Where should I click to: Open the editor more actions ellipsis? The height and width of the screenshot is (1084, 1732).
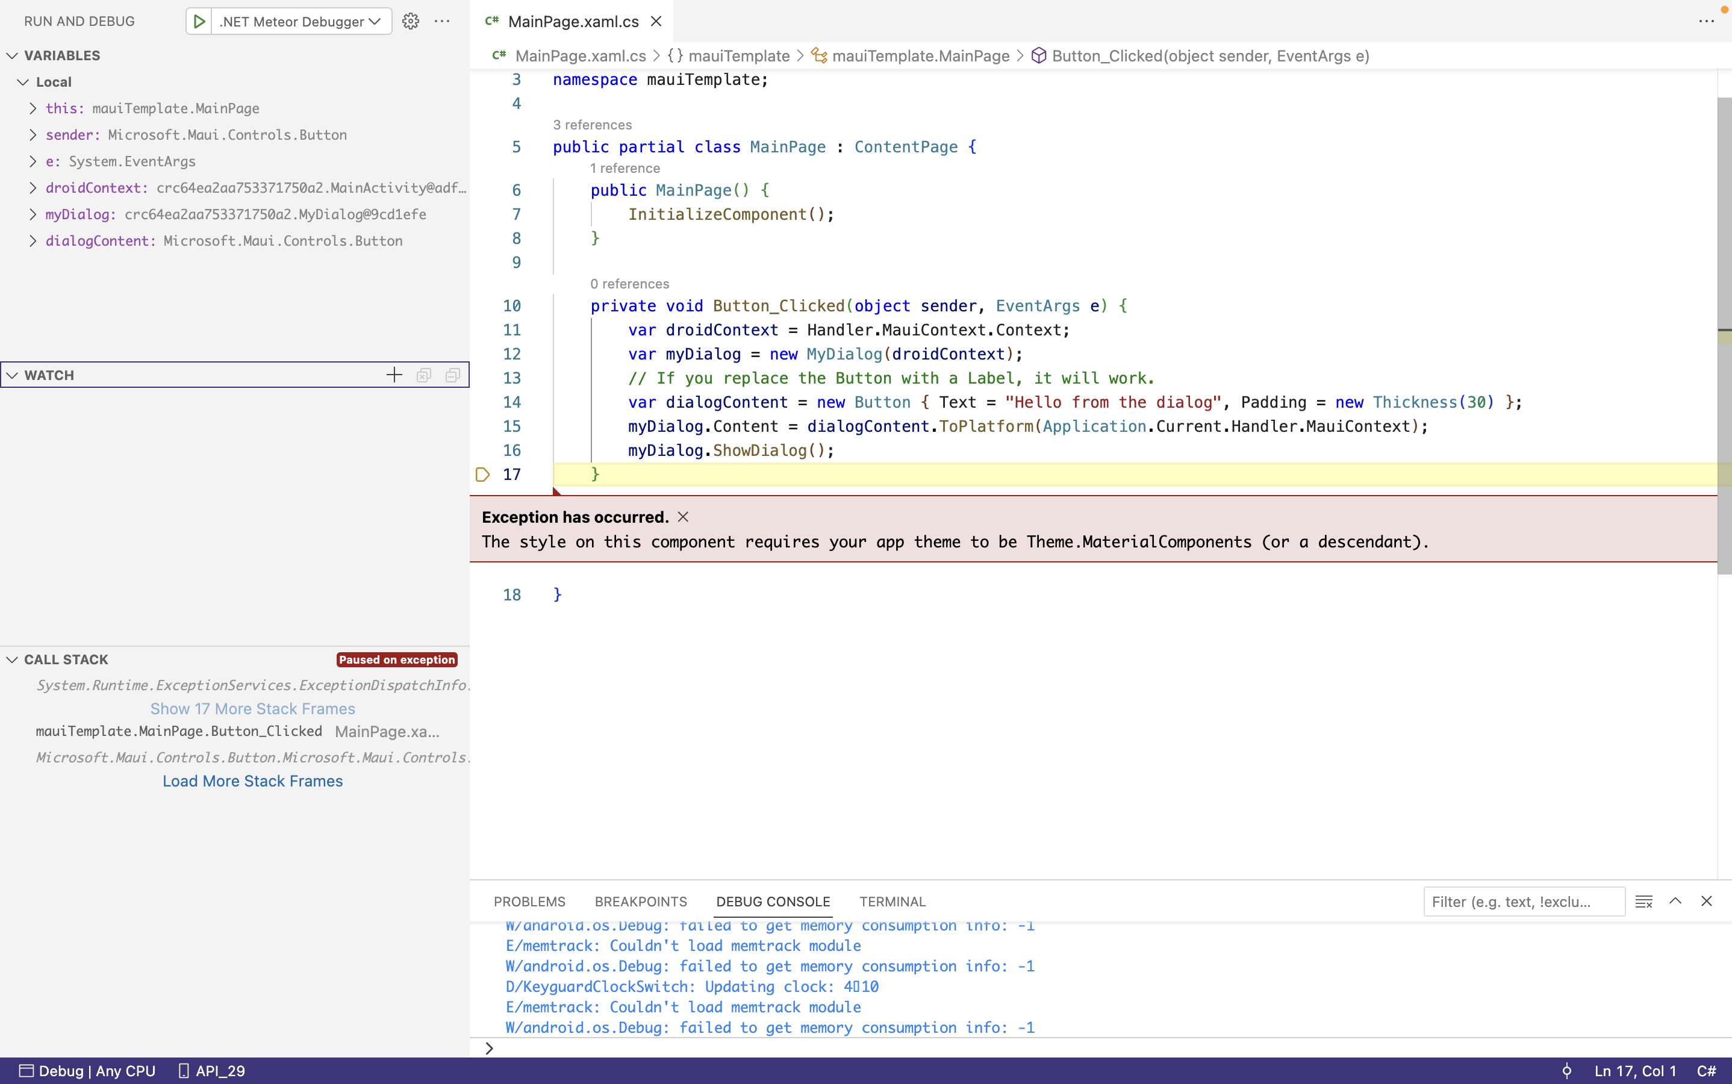click(1707, 22)
